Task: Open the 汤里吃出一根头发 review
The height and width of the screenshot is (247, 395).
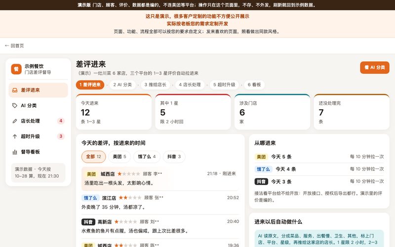Action: pyautogui.click(x=160, y=178)
